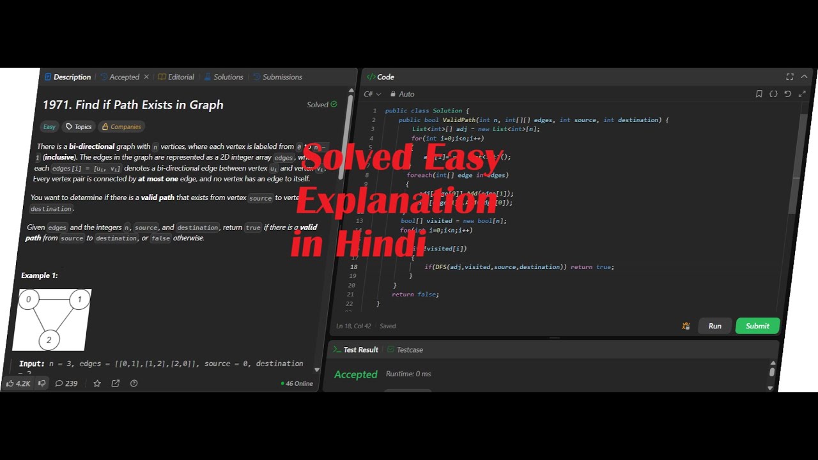
Task: Click the Run button
Action: [714, 326]
